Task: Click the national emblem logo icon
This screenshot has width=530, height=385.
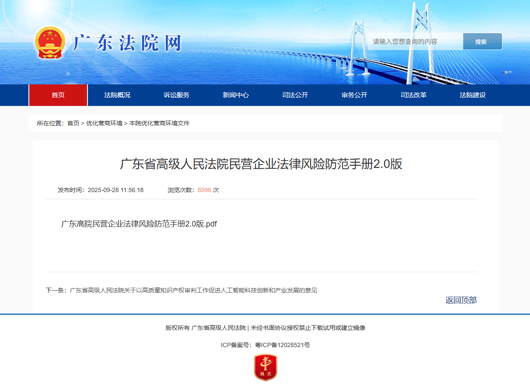Action: click(50, 43)
